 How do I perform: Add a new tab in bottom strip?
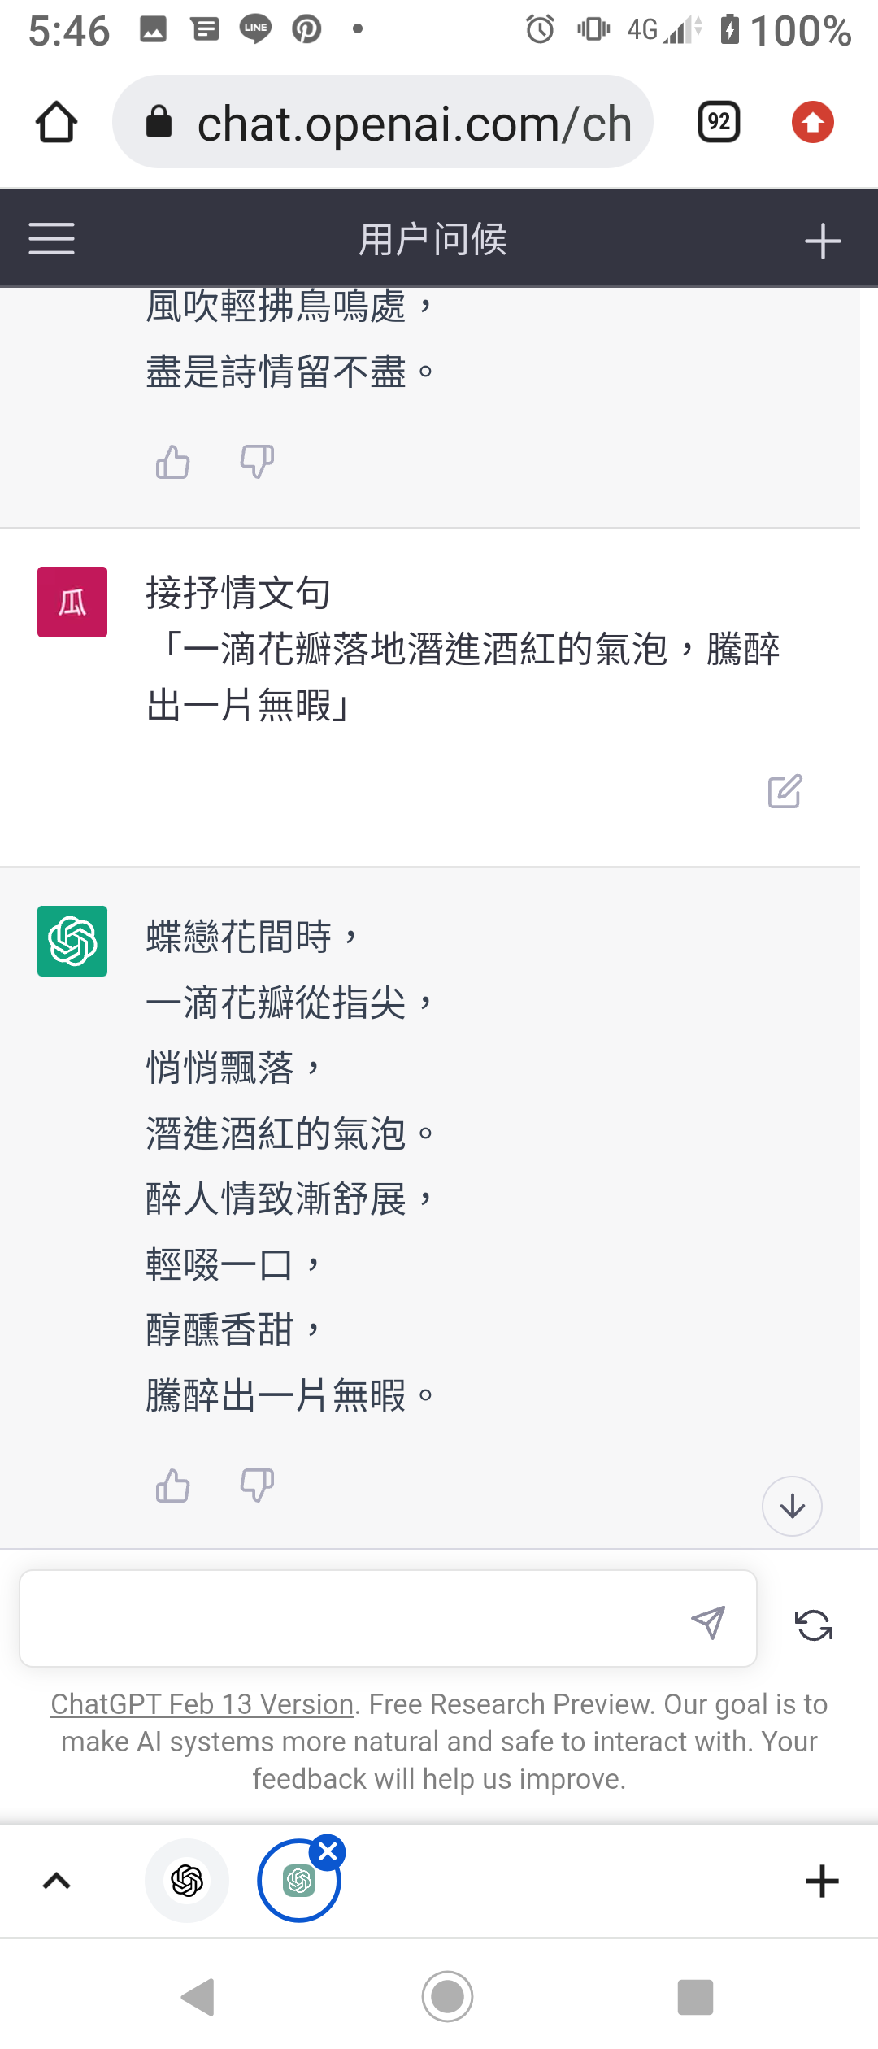822,1881
